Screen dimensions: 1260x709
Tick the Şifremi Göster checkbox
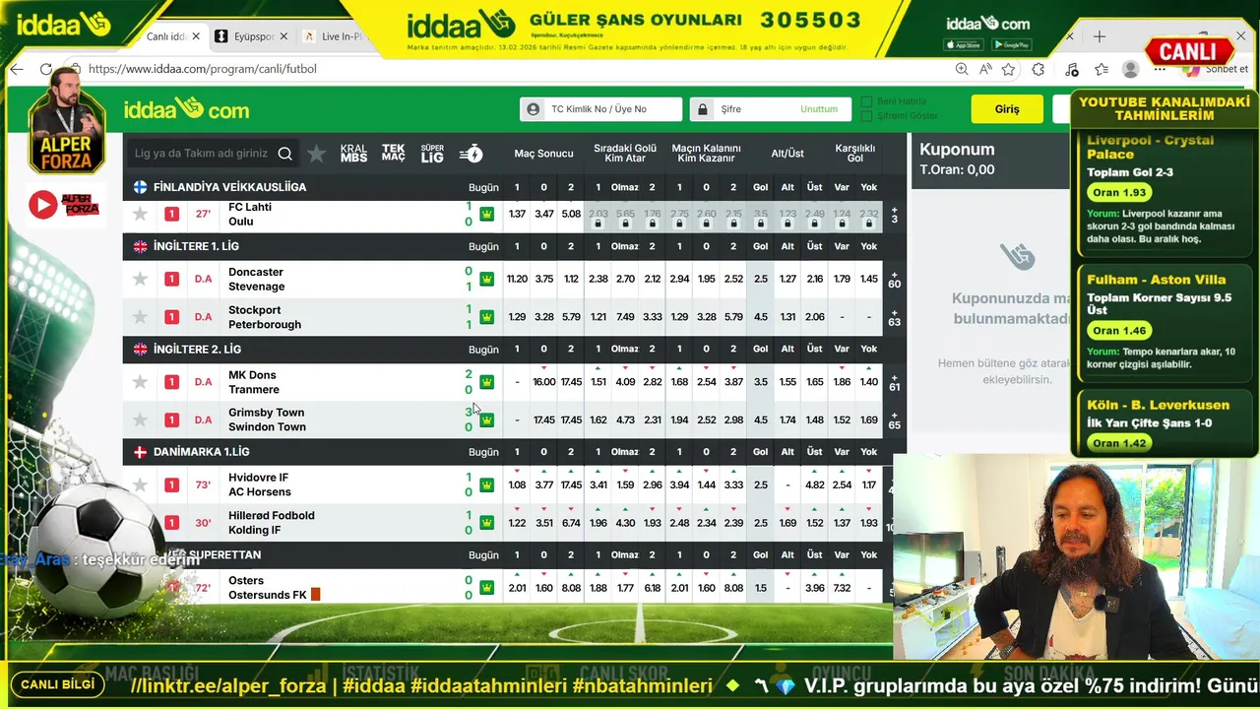pos(866,116)
